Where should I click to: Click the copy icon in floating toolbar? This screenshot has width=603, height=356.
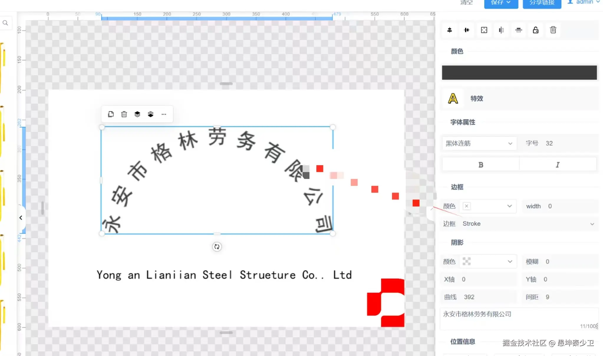click(x=111, y=114)
